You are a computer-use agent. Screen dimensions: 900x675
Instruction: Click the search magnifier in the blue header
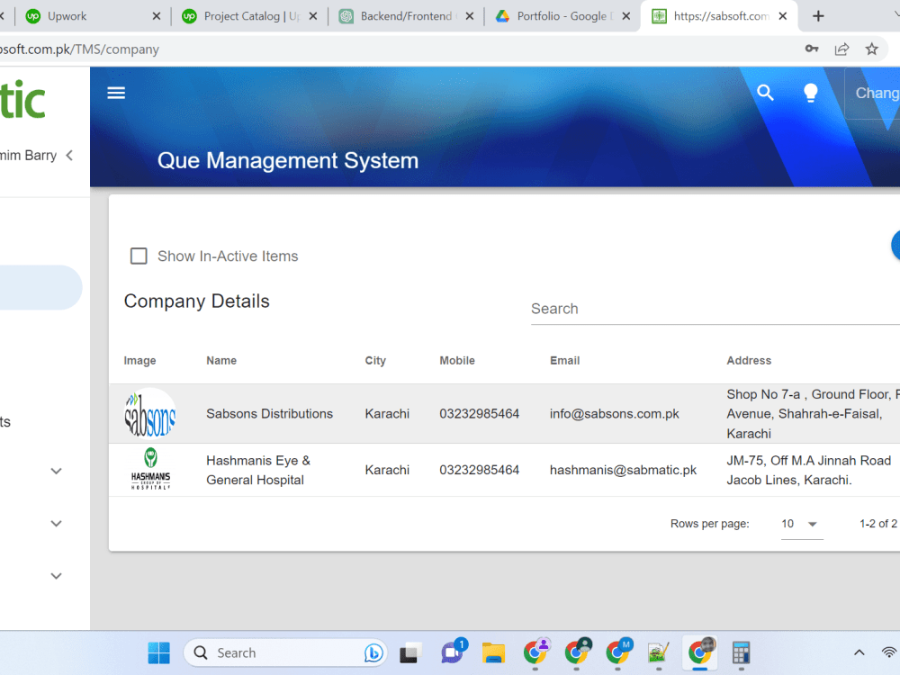[765, 93]
